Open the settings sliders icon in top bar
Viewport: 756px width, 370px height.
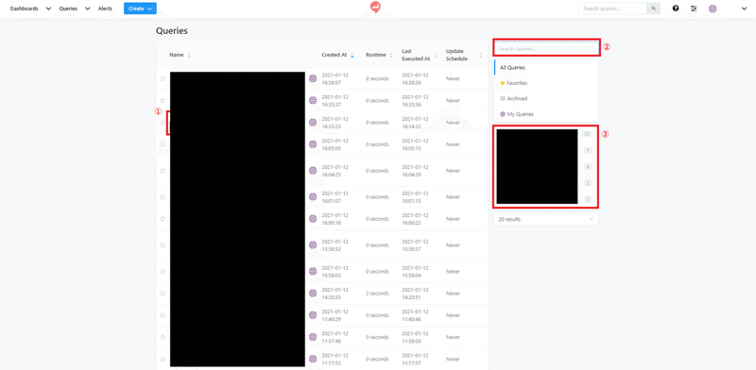point(694,8)
